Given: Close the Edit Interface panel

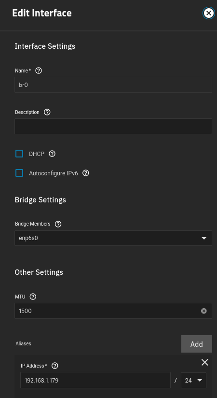Looking at the screenshot, I should pyautogui.click(x=209, y=13).
